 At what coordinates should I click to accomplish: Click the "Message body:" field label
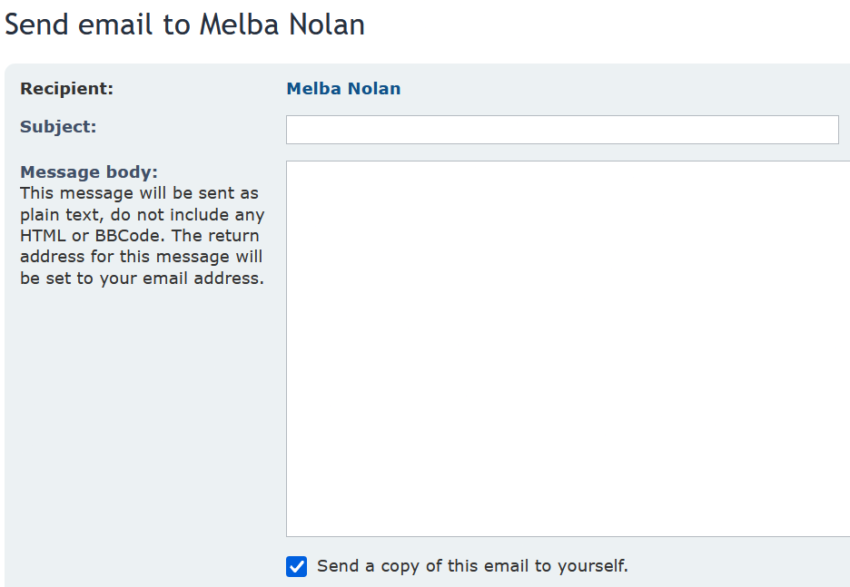click(x=89, y=172)
